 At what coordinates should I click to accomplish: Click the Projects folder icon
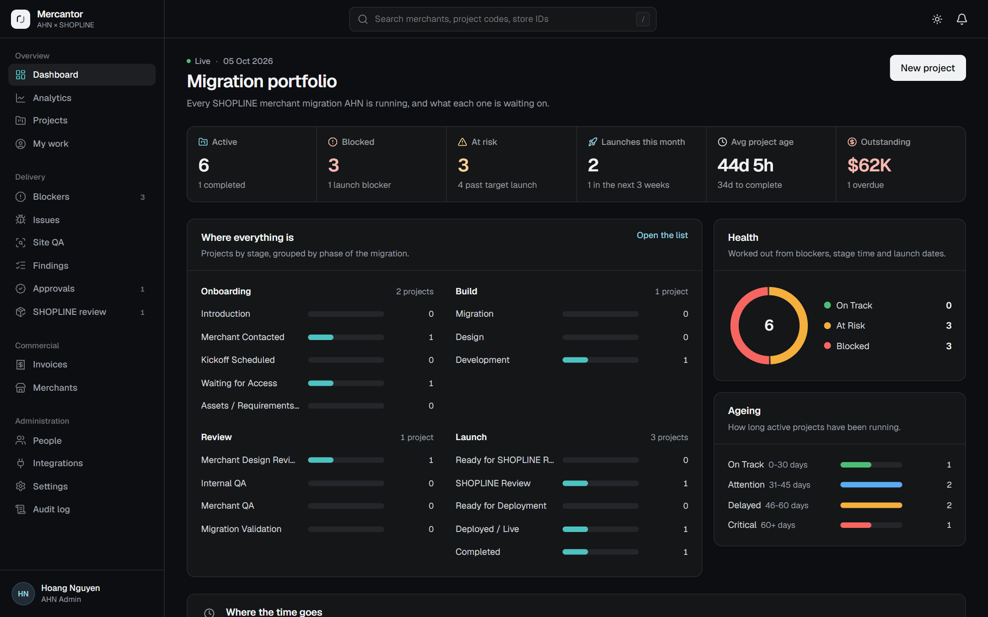pyautogui.click(x=21, y=120)
